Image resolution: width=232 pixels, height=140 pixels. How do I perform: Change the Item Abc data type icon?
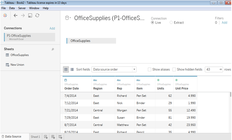tap(138, 80)
